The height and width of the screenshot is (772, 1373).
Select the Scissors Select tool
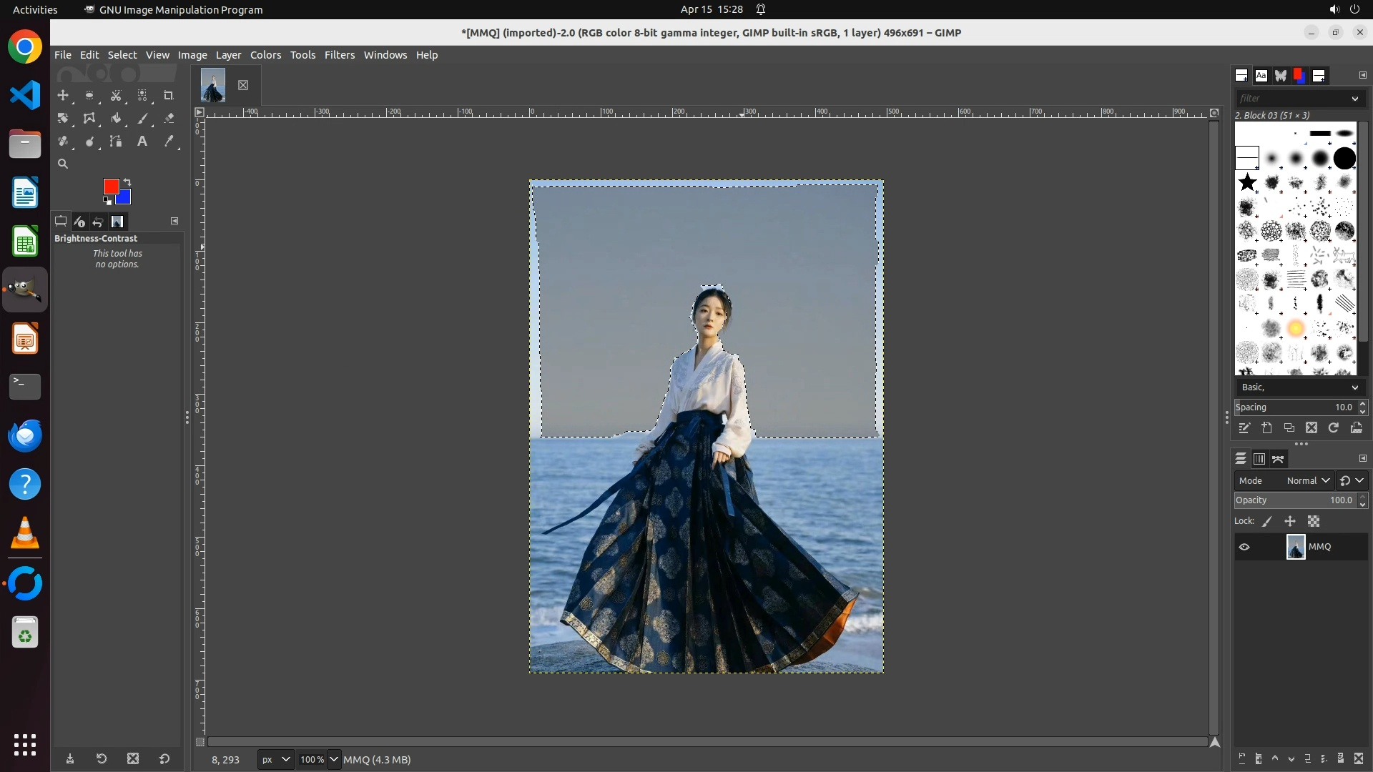coord(116,95)
